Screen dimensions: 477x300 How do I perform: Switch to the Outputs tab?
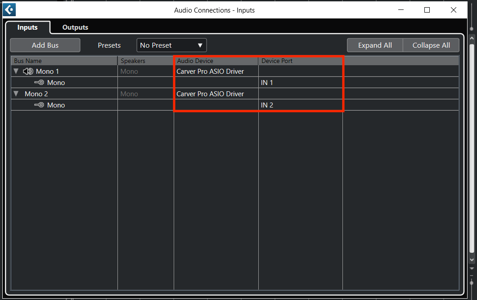click(75, 27)
